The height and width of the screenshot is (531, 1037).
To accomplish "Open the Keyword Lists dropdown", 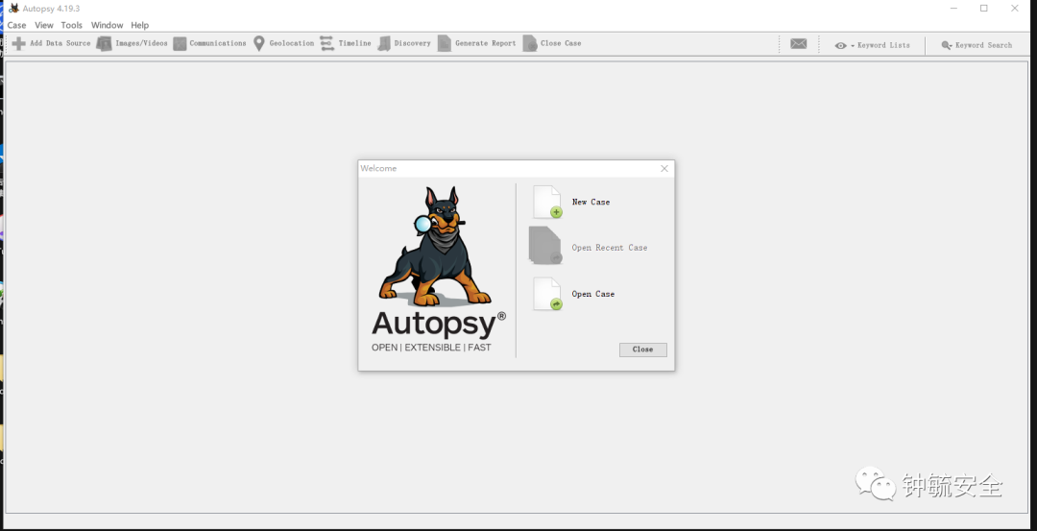I will tap(872, 45).
